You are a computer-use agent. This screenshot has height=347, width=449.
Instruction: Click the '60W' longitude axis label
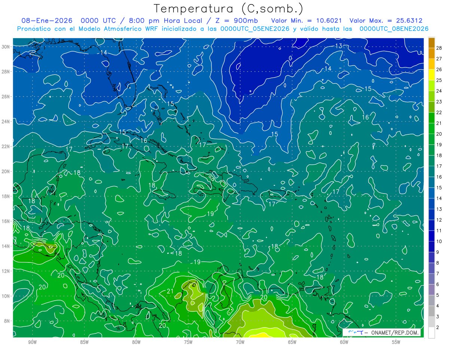coord(344,342)
